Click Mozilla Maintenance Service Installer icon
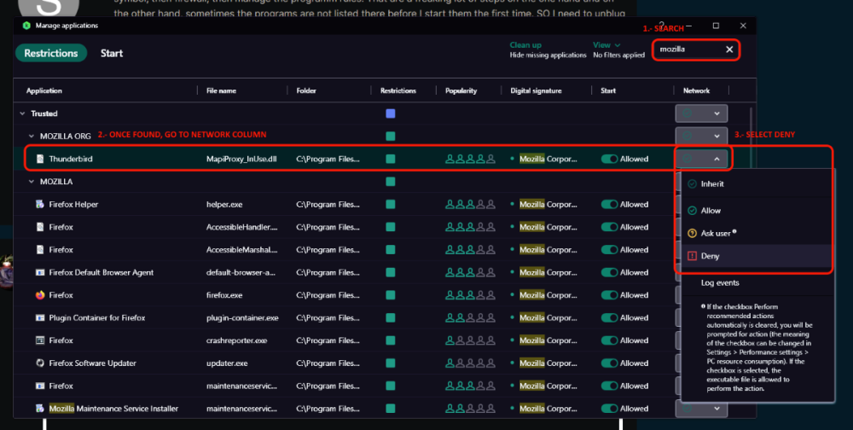 click(40, 408)
